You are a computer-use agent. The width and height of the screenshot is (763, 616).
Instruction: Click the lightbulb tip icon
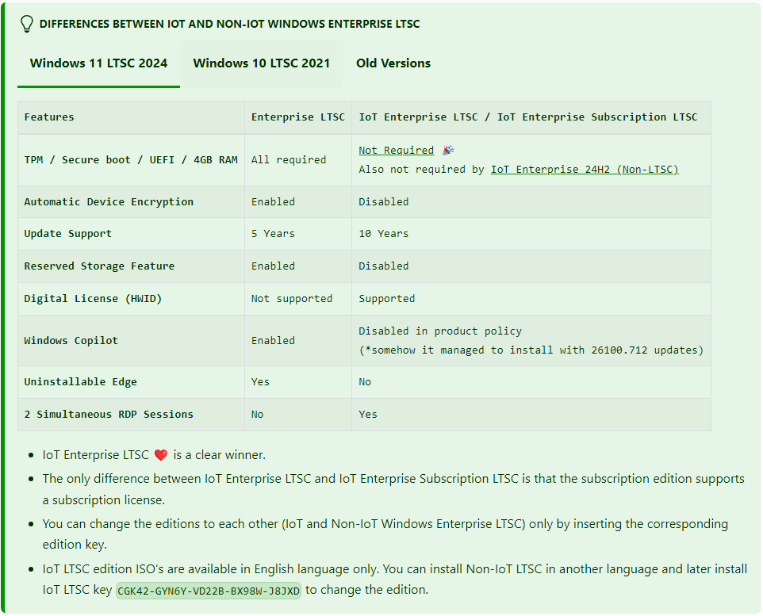[x=27, y=24]
